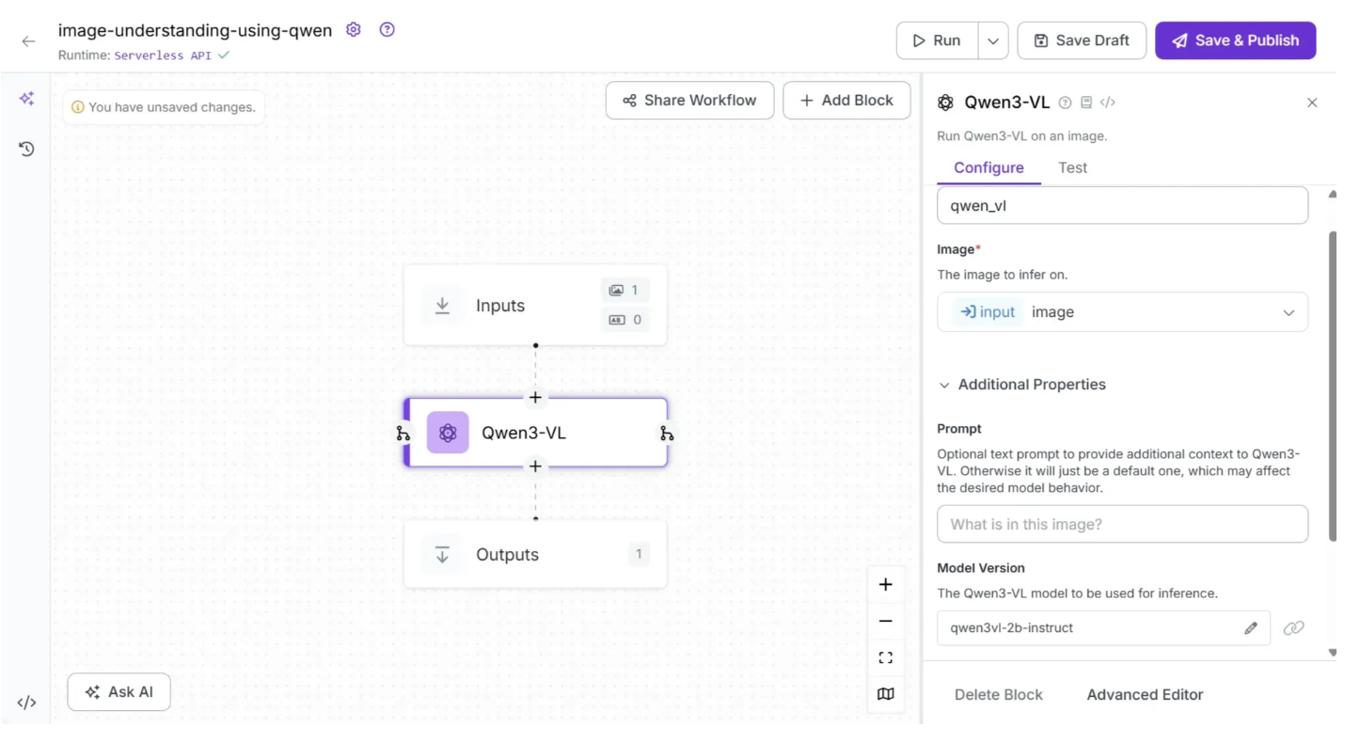This screenshot has width=1360, height=743.
Task: Click the Prompt text field
Action: click(x=1121, y=525)
